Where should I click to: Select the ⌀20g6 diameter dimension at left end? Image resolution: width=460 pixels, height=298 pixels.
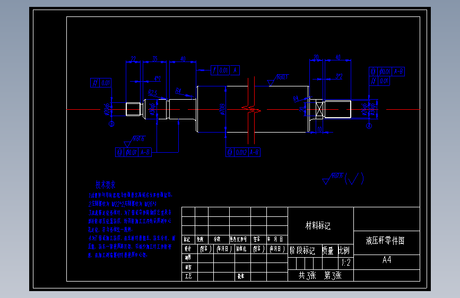(x=107, y=109)
